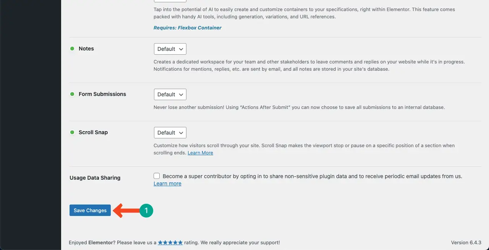Follow the Learn more link under data sharing
The height and width of the screenshot is (250, 489).
click(x=167, y=184)
